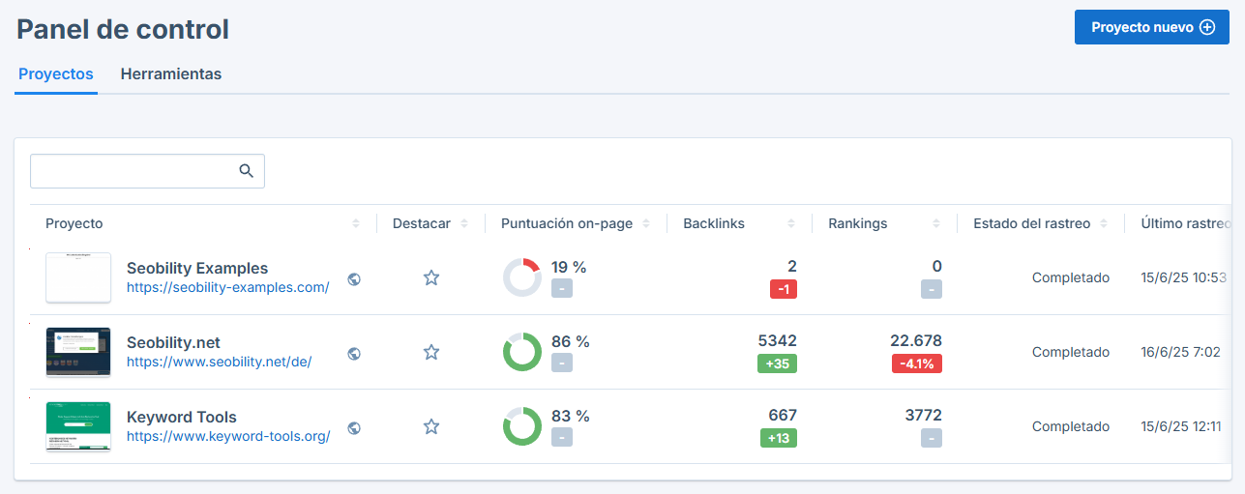Click Completado status for Seobility.net

coord(1071,352)
